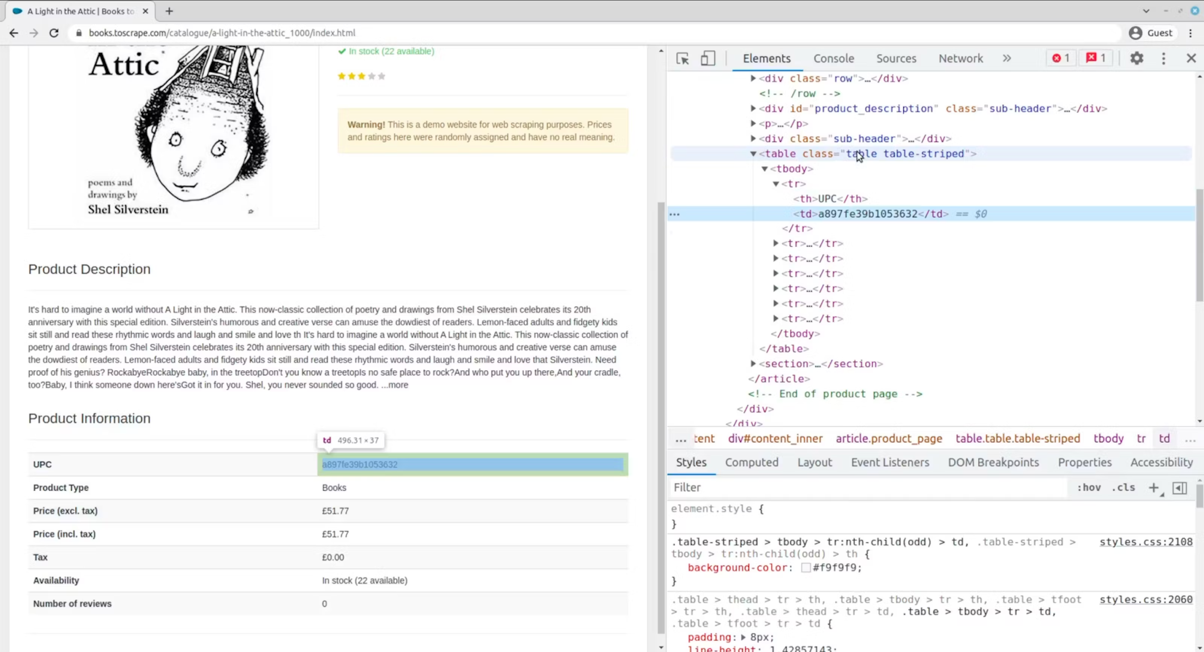Click the Elements panel tab

pos(766,58)
